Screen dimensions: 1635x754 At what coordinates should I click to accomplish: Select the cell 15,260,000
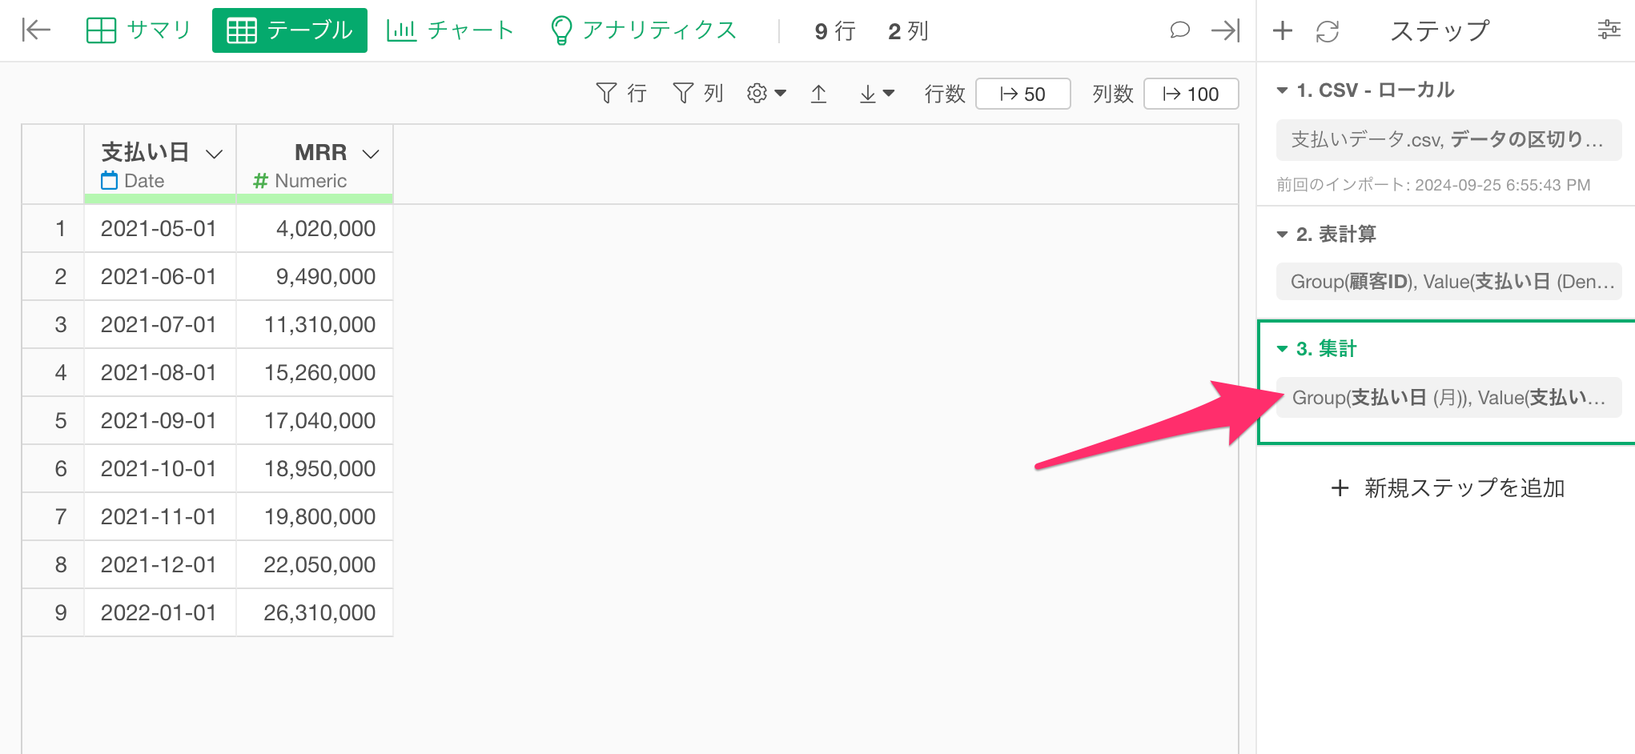[x=315, y=373]
